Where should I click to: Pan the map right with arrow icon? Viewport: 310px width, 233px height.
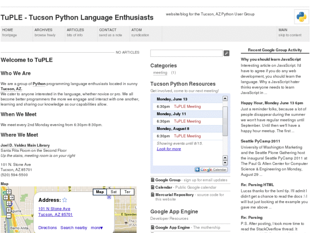12,198
